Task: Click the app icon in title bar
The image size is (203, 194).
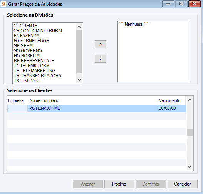Action: pyautogui.click(x=3, y=4)
